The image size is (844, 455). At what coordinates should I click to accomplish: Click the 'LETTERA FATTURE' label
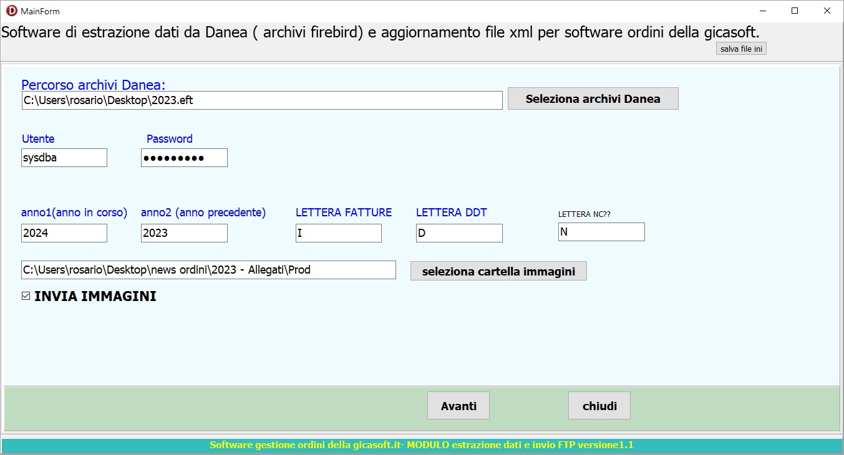click(344, 213)
